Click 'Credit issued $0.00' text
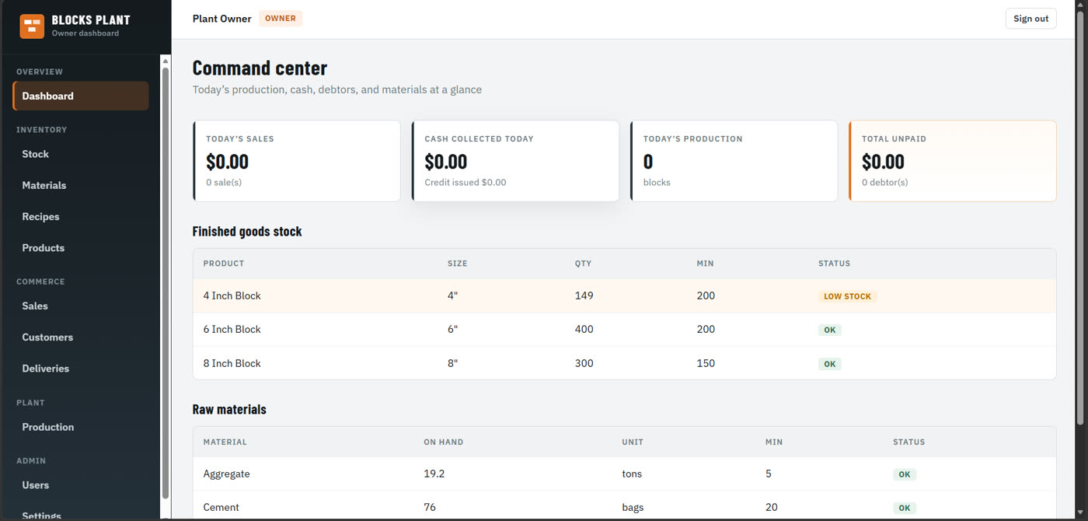The height and width of the screenshot is (521, 1088). 466,182
